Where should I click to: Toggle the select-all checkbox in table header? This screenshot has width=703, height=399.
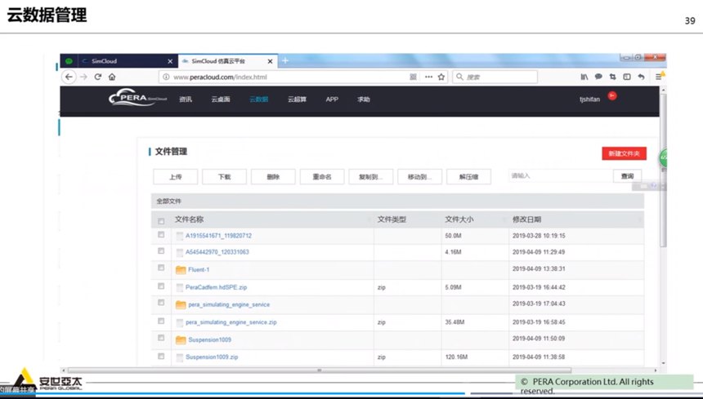pyautogui.click(x=161, y=220)
